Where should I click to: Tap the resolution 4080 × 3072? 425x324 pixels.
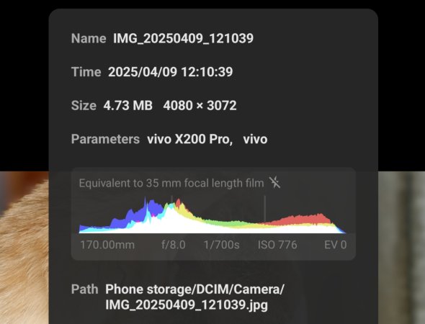(x=200, y=105)
